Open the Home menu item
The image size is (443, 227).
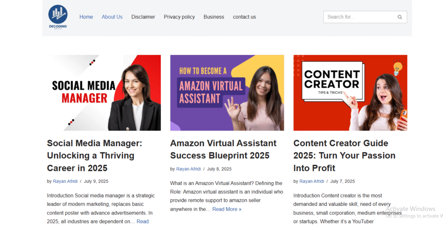click(86, 17)
